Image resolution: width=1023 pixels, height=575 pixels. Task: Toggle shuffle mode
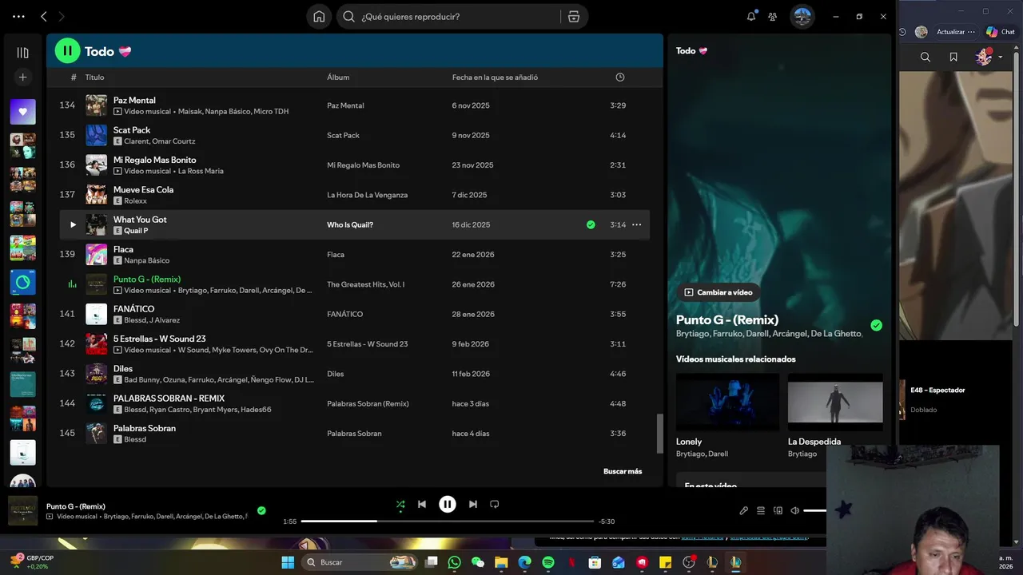(x=400, y=504)
